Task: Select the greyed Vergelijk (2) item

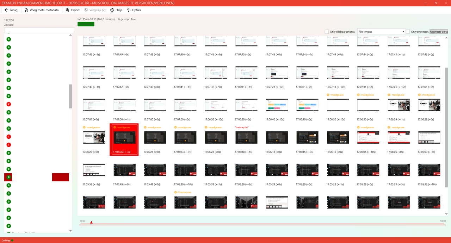Action: coord(95,10)
